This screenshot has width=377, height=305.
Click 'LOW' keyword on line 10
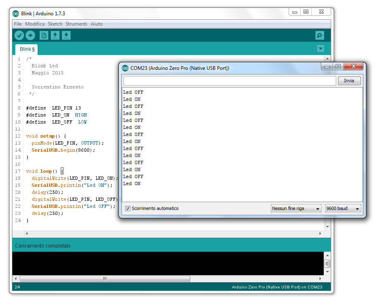[82, 122]
